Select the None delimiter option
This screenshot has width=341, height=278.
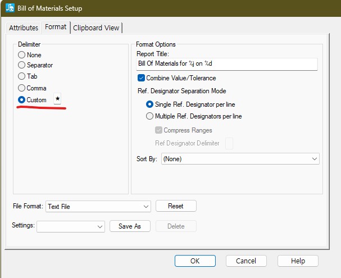point(22,55)
